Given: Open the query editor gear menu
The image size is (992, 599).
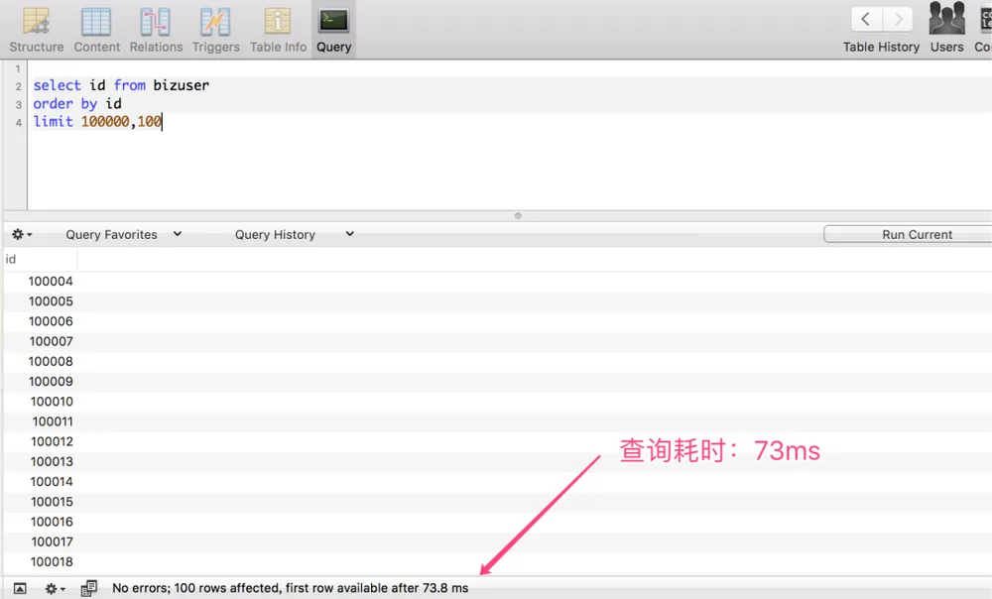Looking at the screenshot, I should pyautogui.click(x=22, y=235).
